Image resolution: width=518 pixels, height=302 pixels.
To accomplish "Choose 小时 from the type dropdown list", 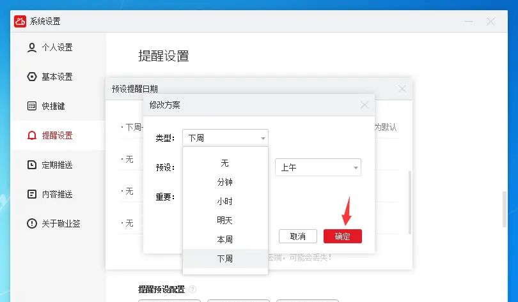I will pyautogui.click(x=225, y=201).
